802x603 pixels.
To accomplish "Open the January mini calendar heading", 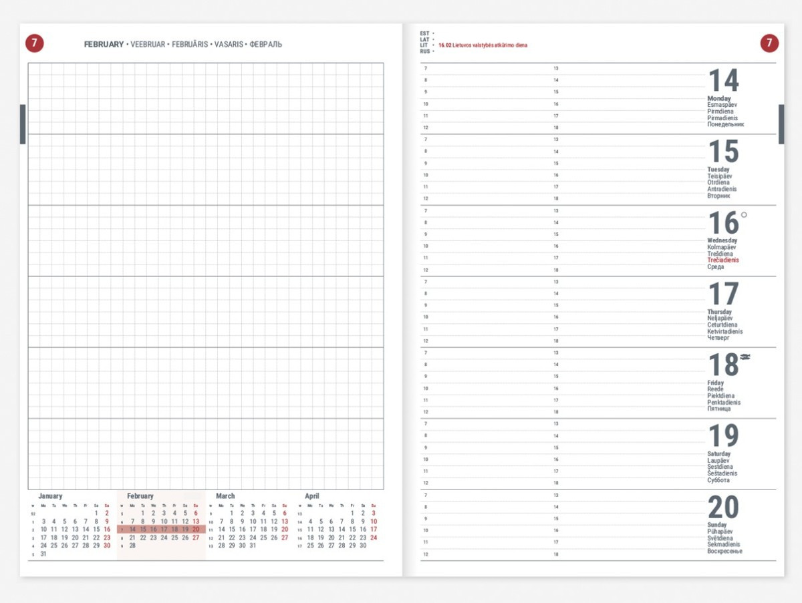I will [x=50, y=496].
